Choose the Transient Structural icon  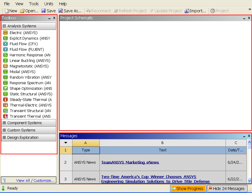[5, 111]
